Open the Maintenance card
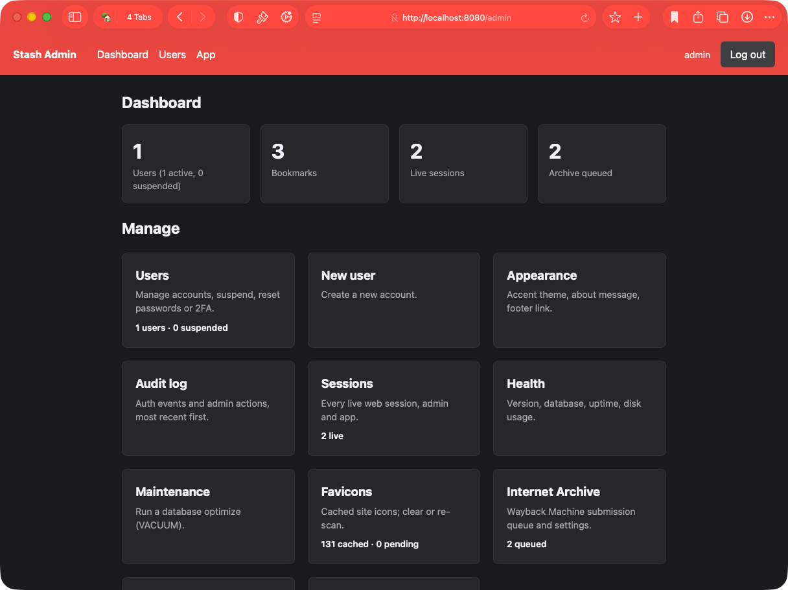Screen dimensions: 788x590 (x=208, y=516)
